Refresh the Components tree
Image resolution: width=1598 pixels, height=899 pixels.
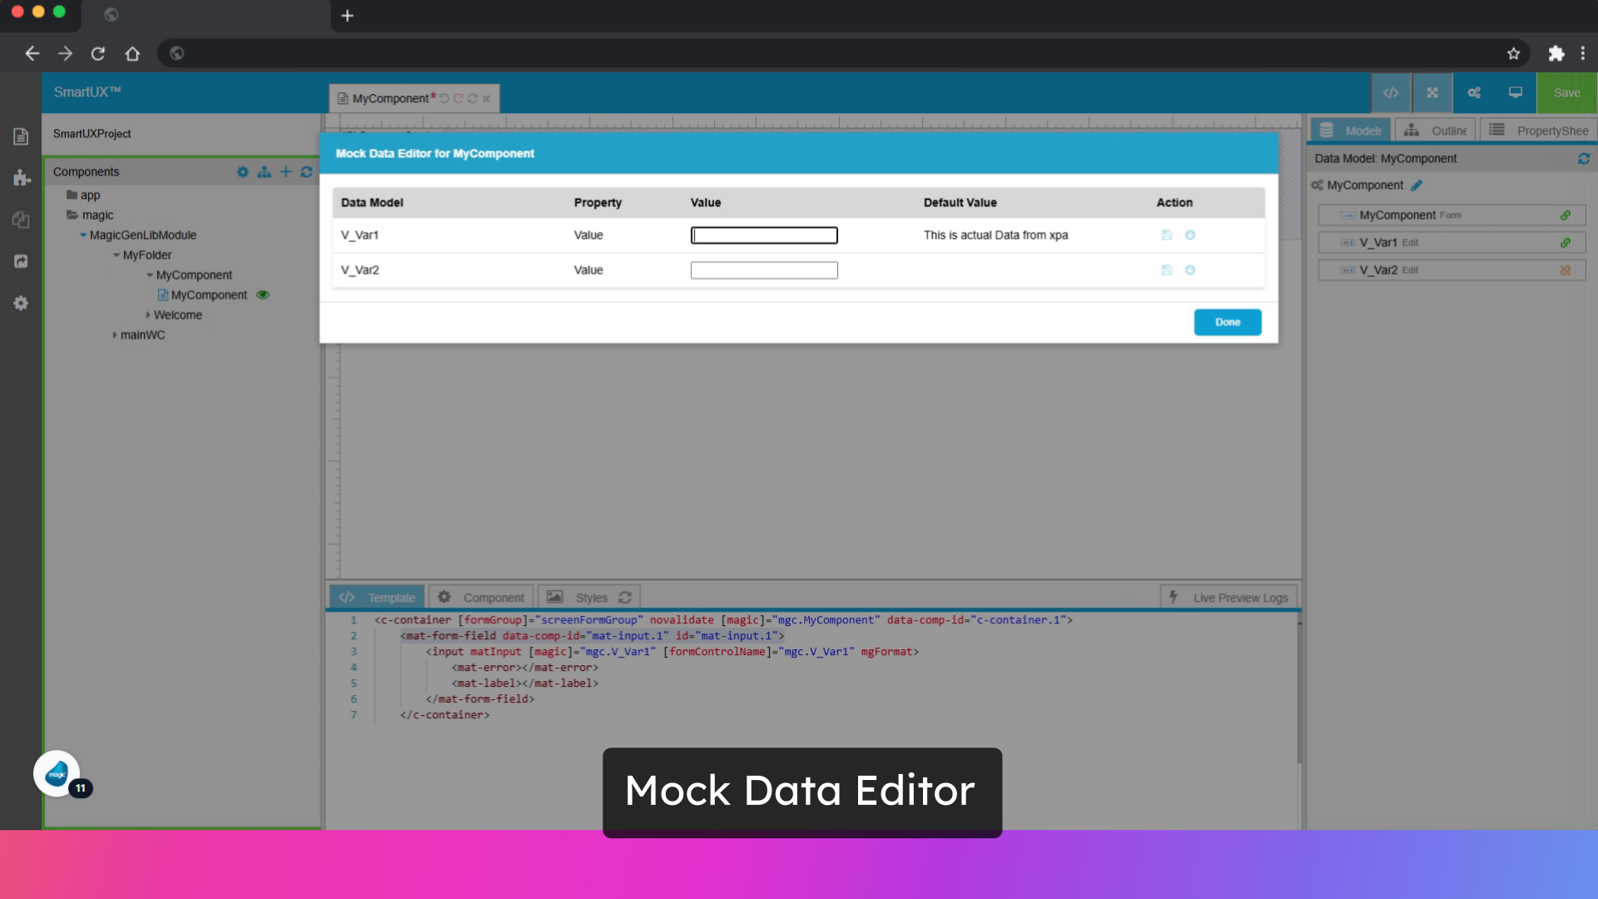pyautogui.click(x=306, y=171)
